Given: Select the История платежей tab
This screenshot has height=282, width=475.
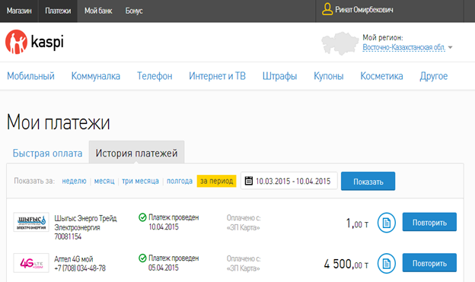Looking at the screenshot, I should [136, 152].
